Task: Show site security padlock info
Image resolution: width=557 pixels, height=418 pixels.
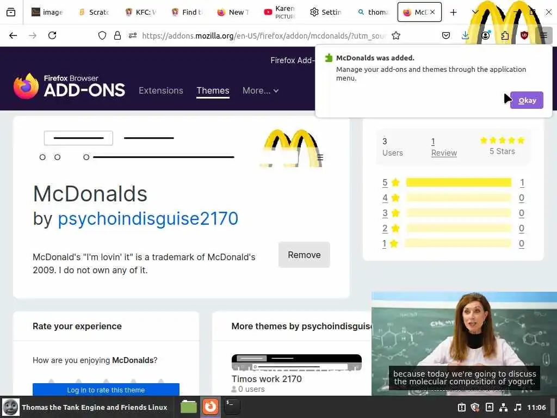Action: pos(117,35)
